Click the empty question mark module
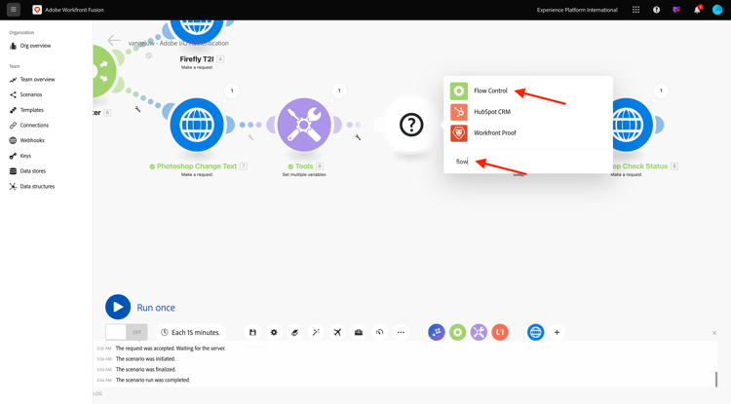 (x=411, y=125)
